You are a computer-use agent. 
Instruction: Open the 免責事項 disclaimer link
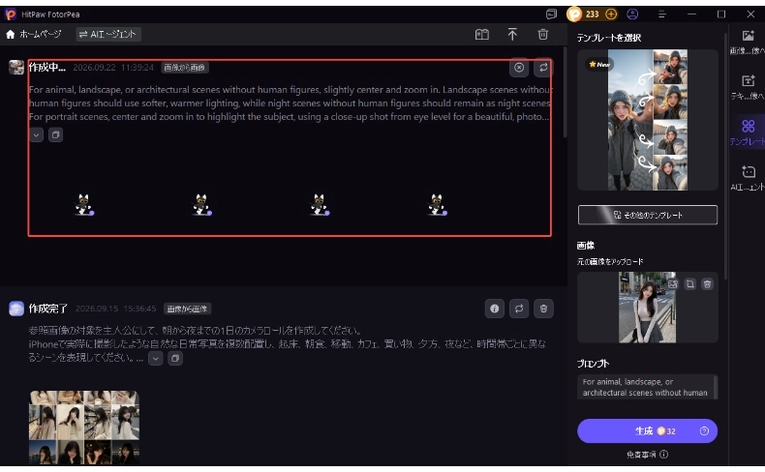647,455
